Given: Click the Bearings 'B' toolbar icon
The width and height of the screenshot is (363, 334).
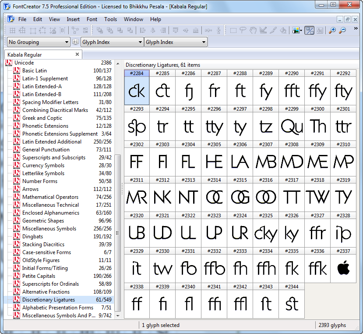Looking at the screenshot, I should click(x=63, y=30).
